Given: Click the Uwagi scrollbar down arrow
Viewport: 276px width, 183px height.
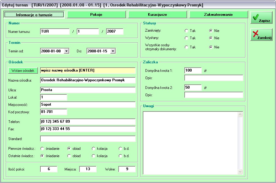Looking at the screenshot, I should pos(240,172).
